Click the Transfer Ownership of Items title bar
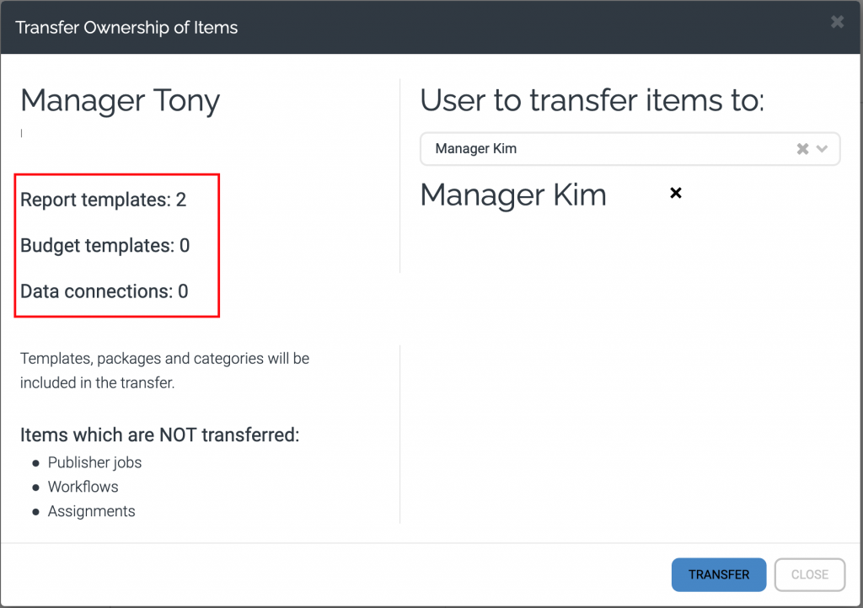 (x=126, y=27)
